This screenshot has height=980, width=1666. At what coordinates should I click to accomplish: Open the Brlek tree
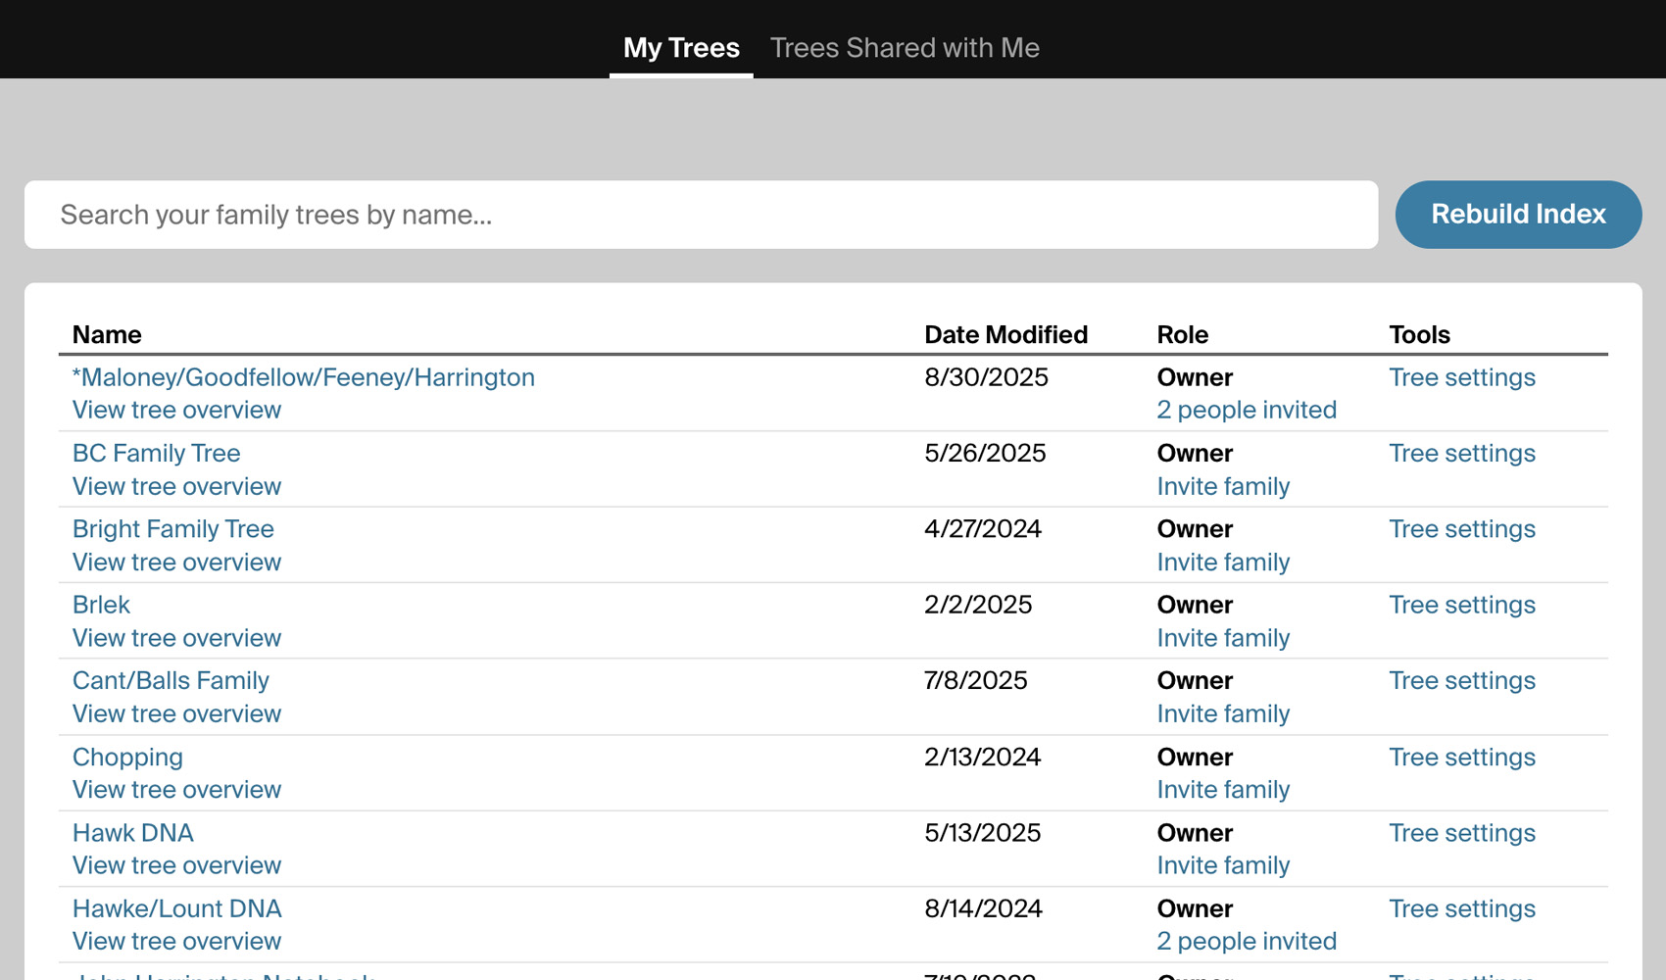click(101, 605)
